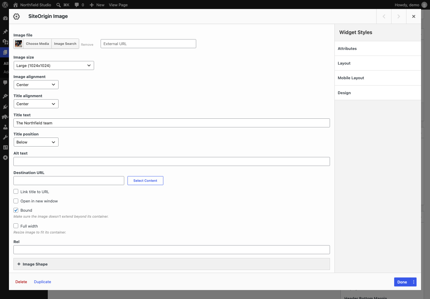Screen dimensions: 430x299
Task: Open the Tools wrench icon
Action: [5, 137]
